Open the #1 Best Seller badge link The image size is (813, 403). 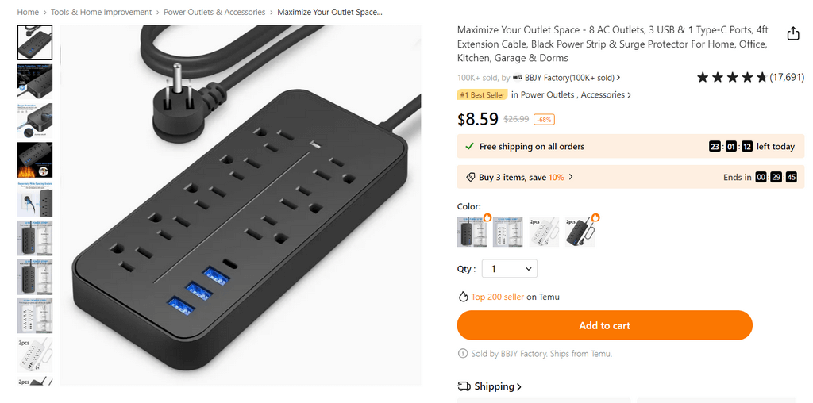[x=483, y=94]
